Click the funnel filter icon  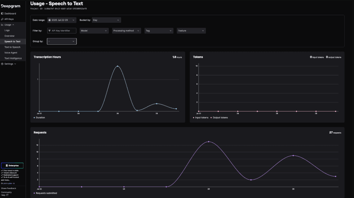(x=49, y=31)
